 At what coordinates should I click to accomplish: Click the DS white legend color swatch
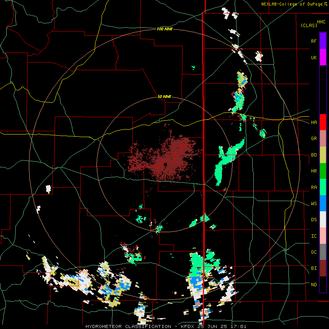tap(323, 219)
